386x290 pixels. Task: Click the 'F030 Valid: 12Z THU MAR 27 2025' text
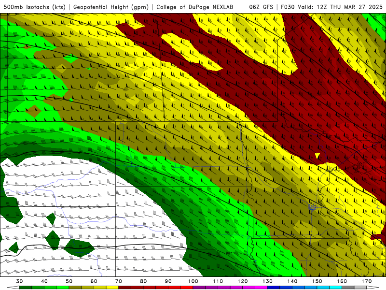(331, 7)
